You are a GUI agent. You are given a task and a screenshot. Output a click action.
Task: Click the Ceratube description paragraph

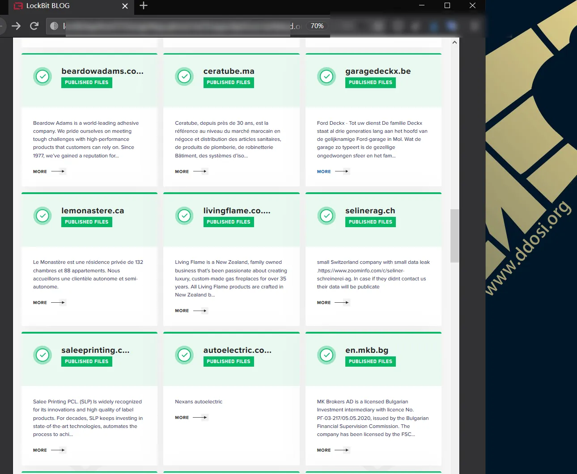[228, 140]
